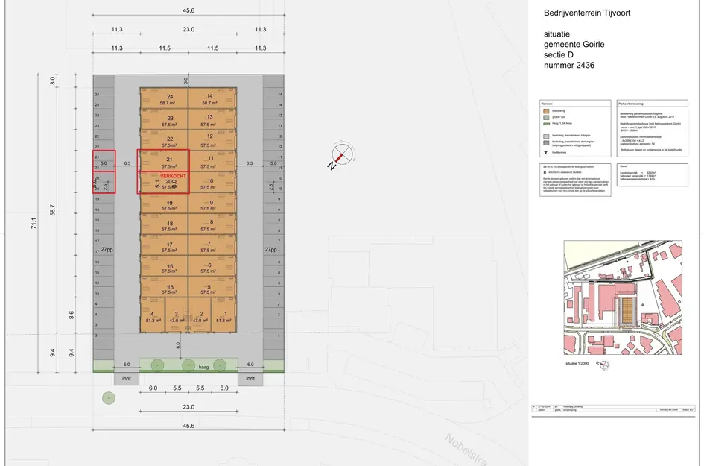Image resolution: width=704 pixels, height=466 pixels.
Task: Select the orange bebouwing legend swatch
Action: pos(545,112)
